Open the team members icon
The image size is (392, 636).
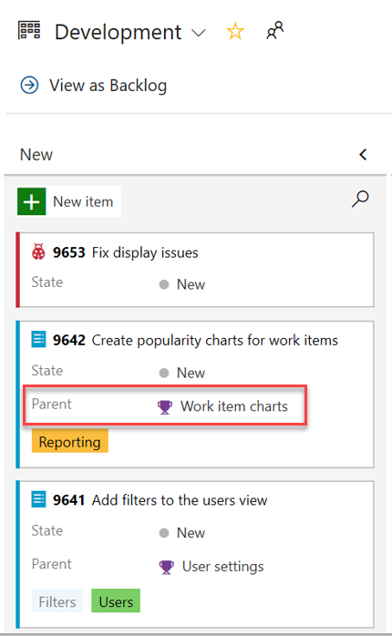(x=274, y=30)
